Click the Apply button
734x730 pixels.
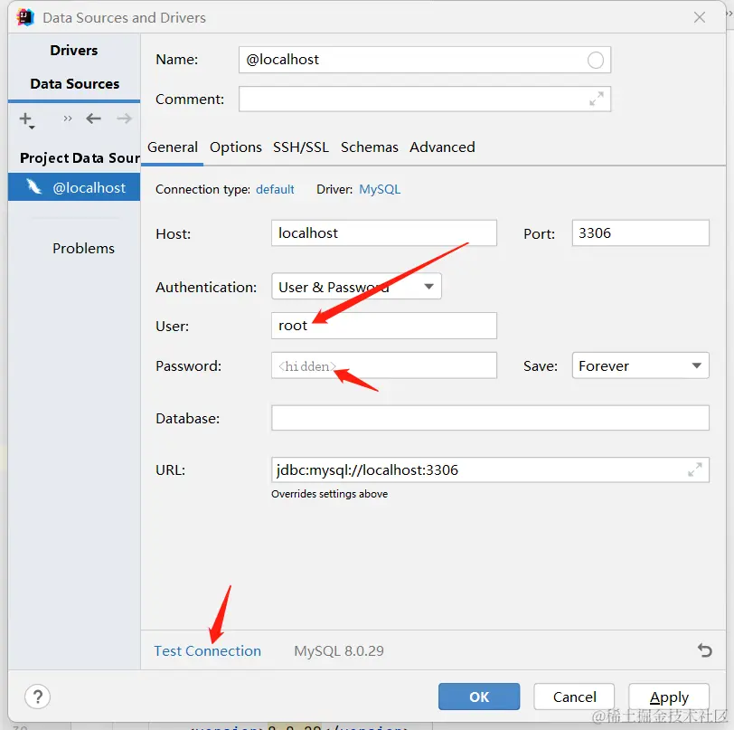coord(669,697)
